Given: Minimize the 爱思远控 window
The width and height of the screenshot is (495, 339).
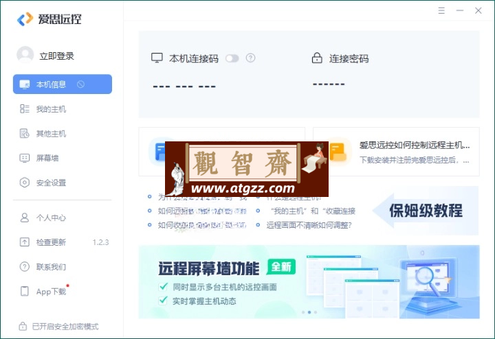Looking at the screenshot, I should click(460, 11).
